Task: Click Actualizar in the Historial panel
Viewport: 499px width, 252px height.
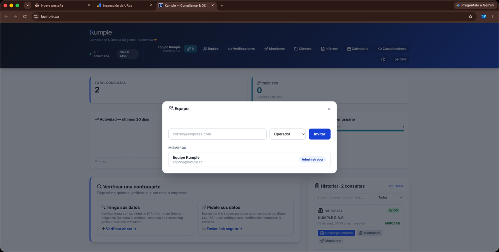Action: pos(396,186)
